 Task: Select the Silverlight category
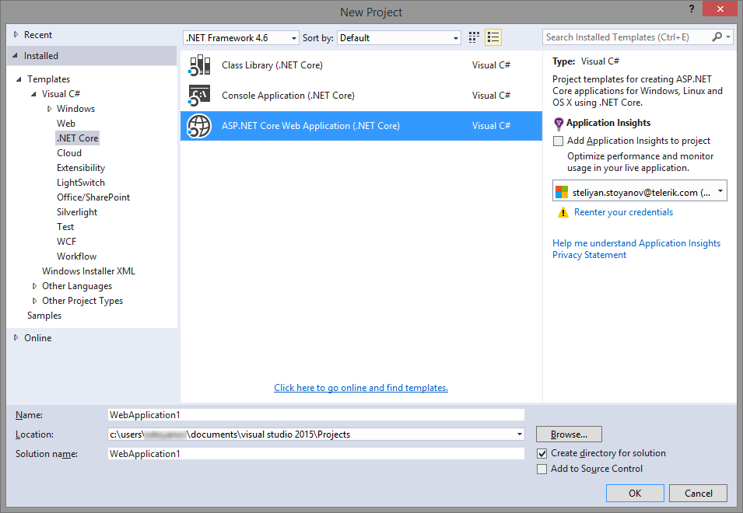pyautogui.click(x=77, y=212)
